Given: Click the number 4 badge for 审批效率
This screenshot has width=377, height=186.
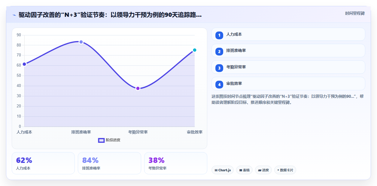Looking at the screenshot, I should click(219, 85).
